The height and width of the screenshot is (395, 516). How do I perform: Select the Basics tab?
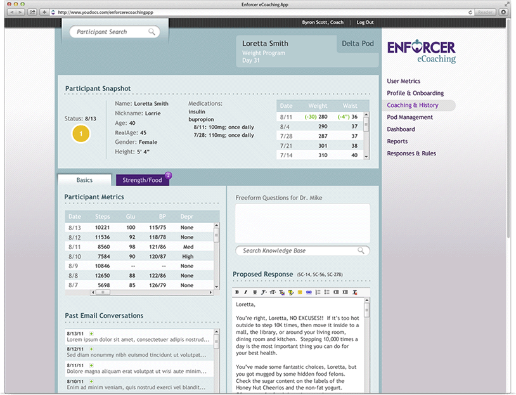click(x=84, y=180)
